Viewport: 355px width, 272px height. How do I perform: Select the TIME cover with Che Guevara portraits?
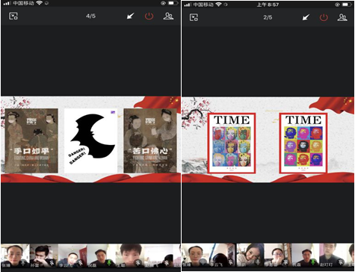[x=303, y=143]
